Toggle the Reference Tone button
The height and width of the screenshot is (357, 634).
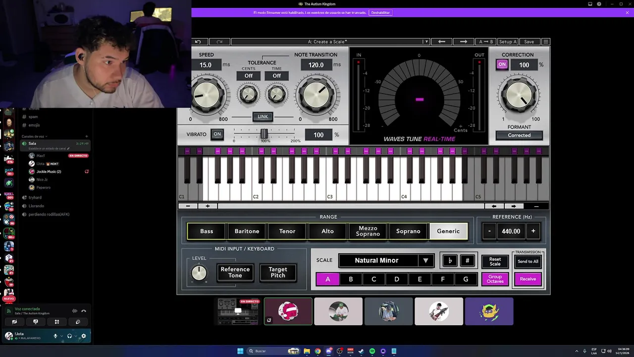pos(235,272)
